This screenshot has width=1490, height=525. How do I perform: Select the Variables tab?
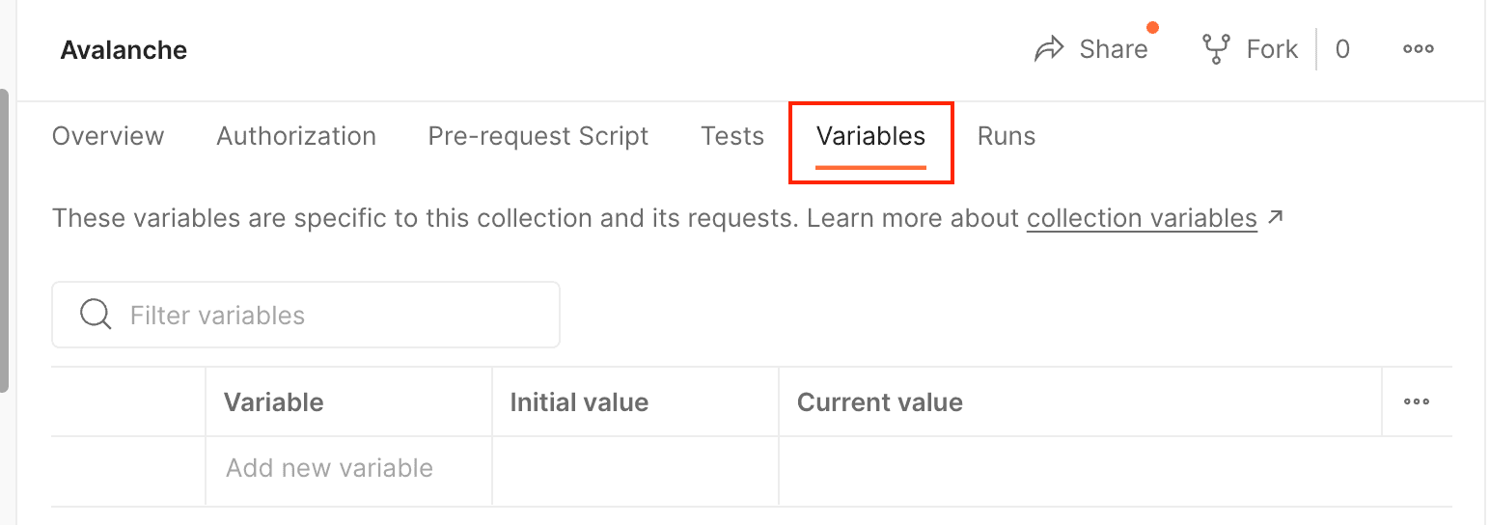tap(870, 136)
